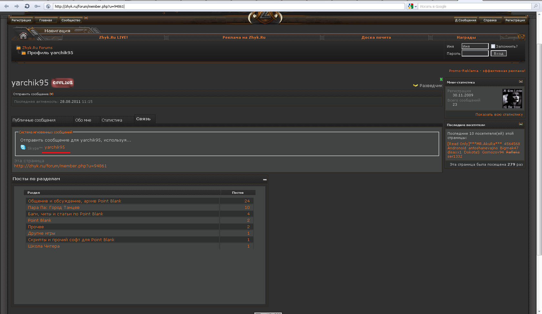542x314 pixels.
Task: Click the Имя username input field
Action: point(475,46)
